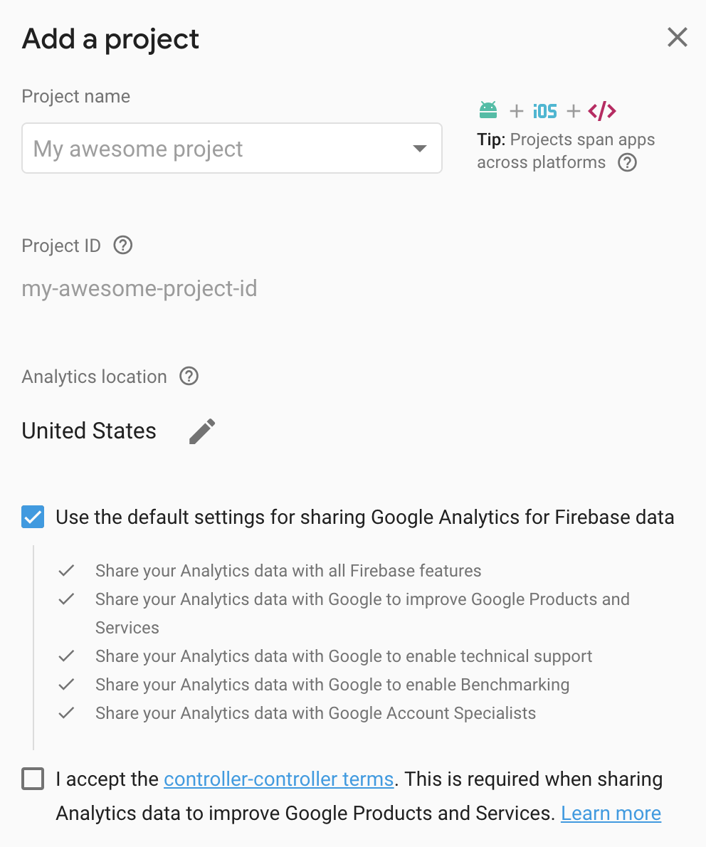Expand the Project name dropdown arrow
Image resolution: width=706 pixels, height=847 pixels.
coord(420,149)
